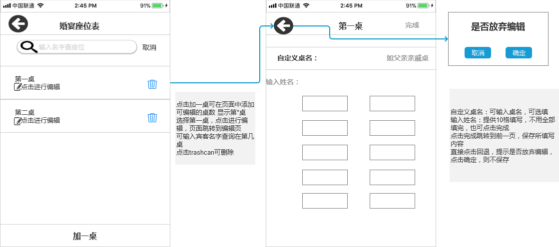
Task: Click 取消 in 是否放弃编辑 dialog
Action: point(478,53)
